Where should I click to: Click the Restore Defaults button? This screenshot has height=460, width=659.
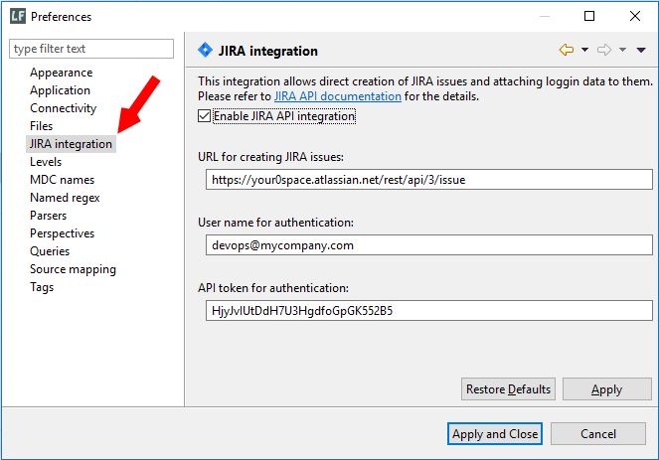[508, 389]
